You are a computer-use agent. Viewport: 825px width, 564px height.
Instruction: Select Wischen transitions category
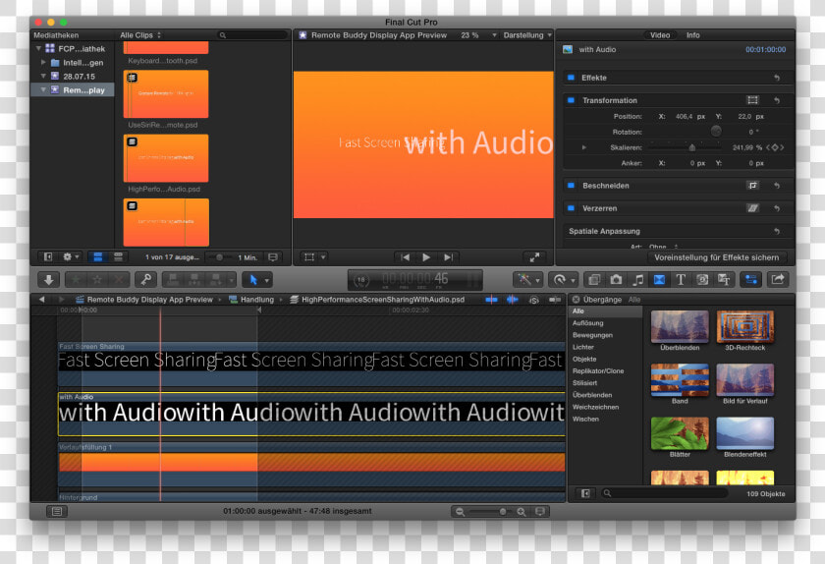click(585, 419)
